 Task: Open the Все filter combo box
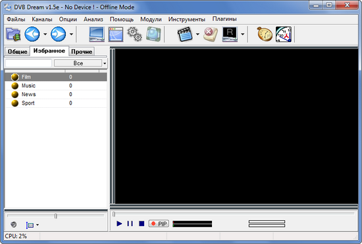[x=78, y=63]
